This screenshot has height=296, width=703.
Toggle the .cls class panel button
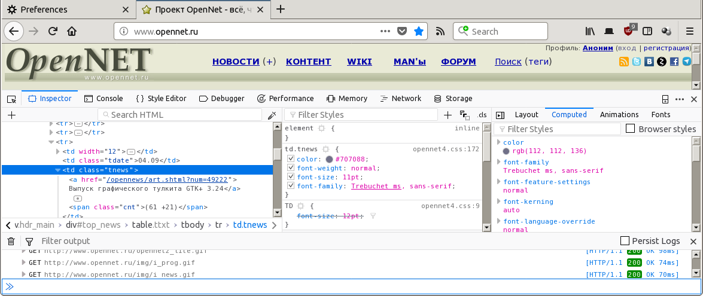(482, 115)
